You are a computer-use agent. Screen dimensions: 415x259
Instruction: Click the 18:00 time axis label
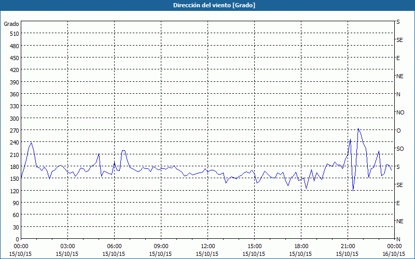click(301, 247)
